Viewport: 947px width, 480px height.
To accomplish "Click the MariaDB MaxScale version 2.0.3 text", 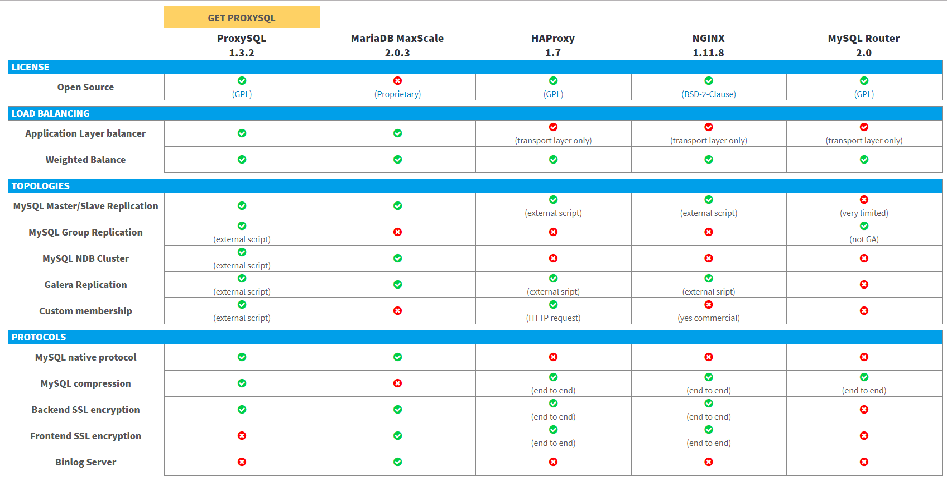I will [x=397, y=53].
